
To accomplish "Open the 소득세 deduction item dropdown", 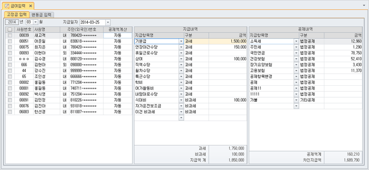I will click(296, 41).
